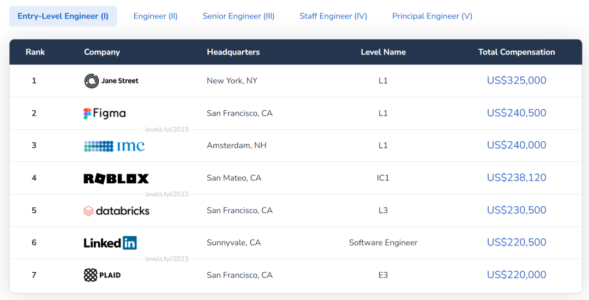Viewport: 589px width, 300px height.
Task: Click the US$238,120 Roblox compensation
Action: (516, 178)
